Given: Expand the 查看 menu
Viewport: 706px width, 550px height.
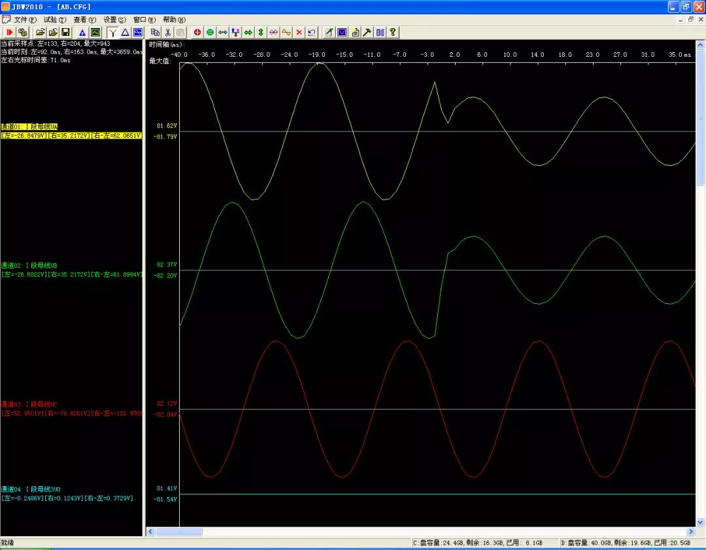Looking at the screenshot, I should click(x=84, y=20).
